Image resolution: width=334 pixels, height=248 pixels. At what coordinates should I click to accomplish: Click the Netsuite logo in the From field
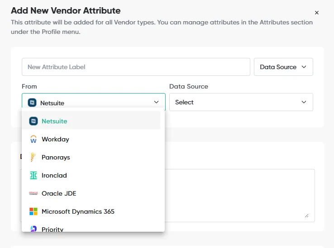pos(32,103)
